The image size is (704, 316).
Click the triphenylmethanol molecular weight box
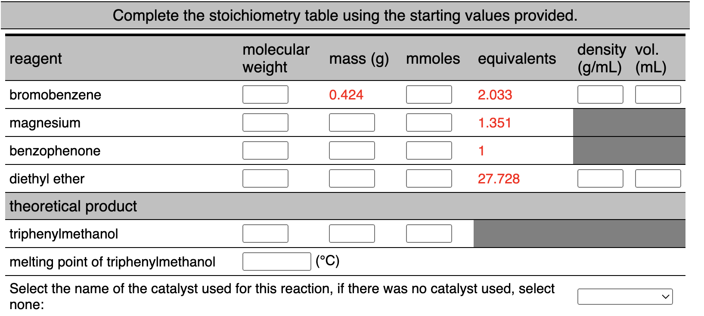point(265,233)
